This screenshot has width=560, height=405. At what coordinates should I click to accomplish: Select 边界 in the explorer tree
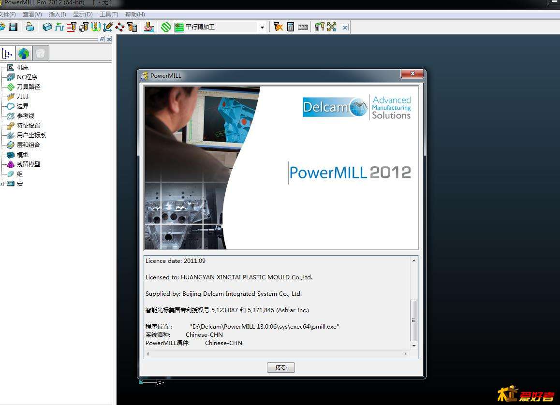click(23, 106)
